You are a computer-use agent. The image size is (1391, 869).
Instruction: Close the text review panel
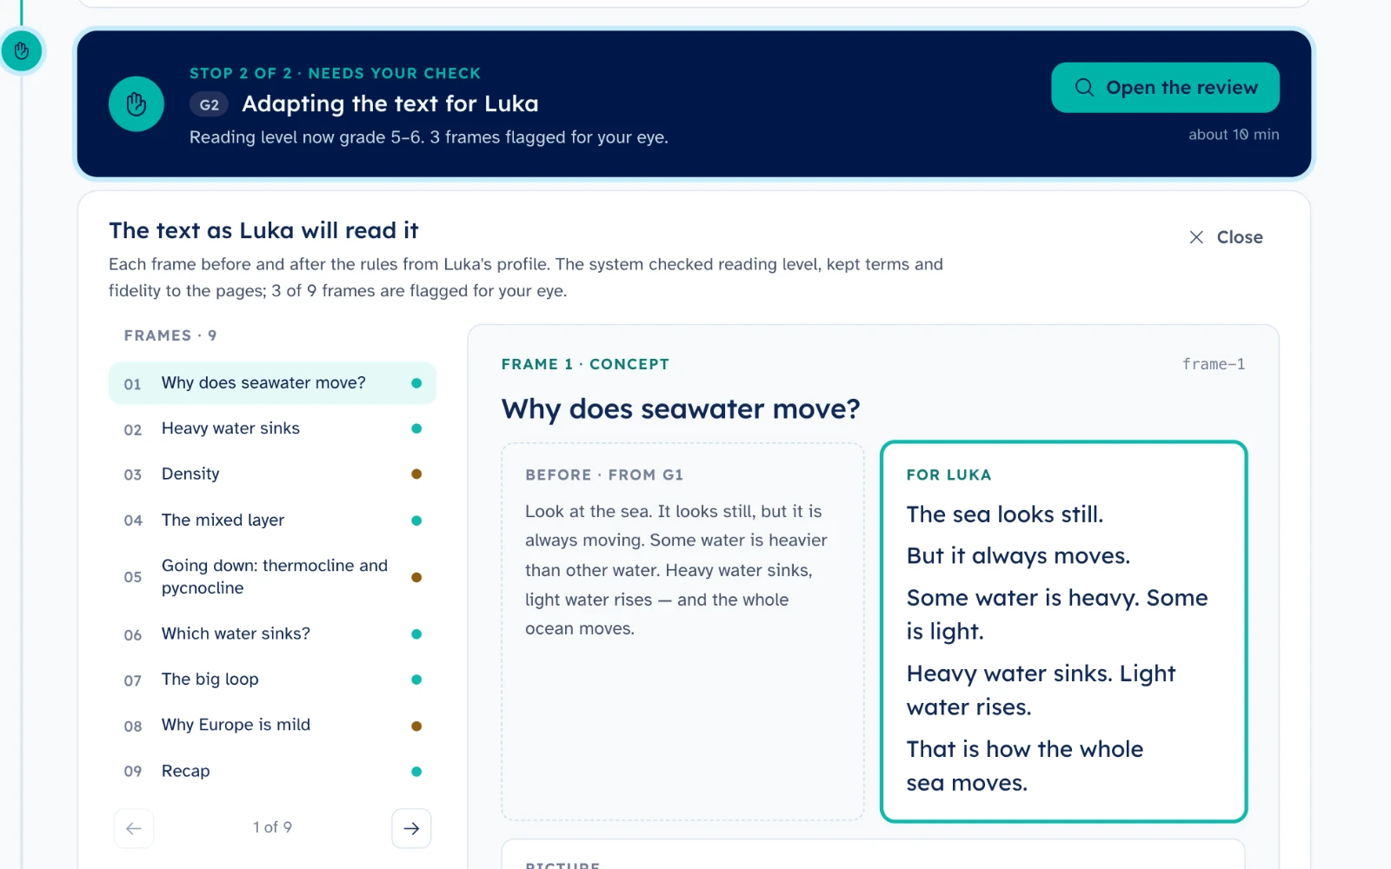[1226, 237]
